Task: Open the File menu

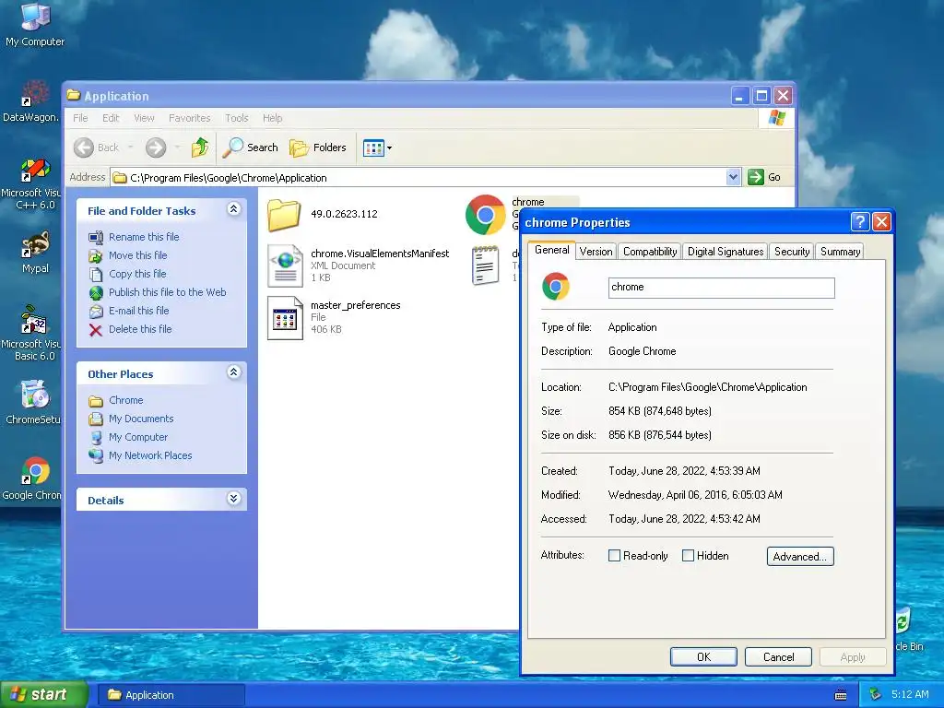Action: pyautogui.click(x=81, y=118)
